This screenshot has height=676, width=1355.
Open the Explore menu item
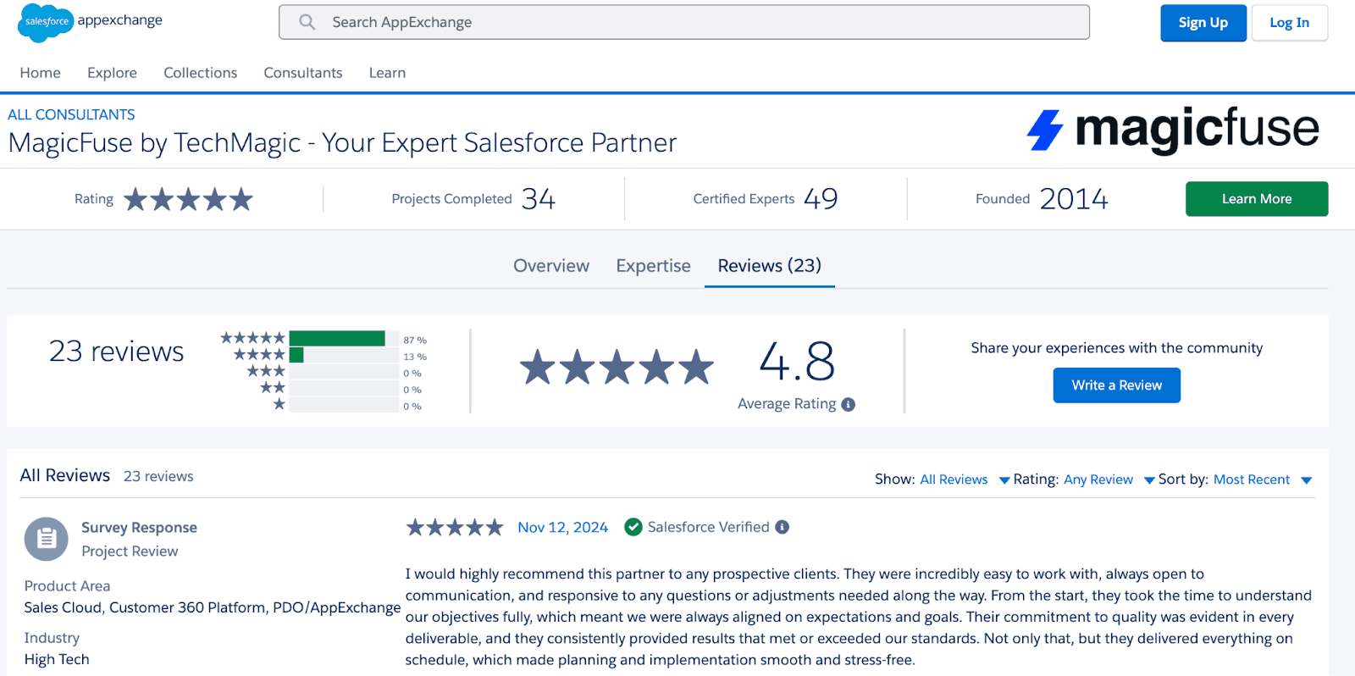point(112,73)
